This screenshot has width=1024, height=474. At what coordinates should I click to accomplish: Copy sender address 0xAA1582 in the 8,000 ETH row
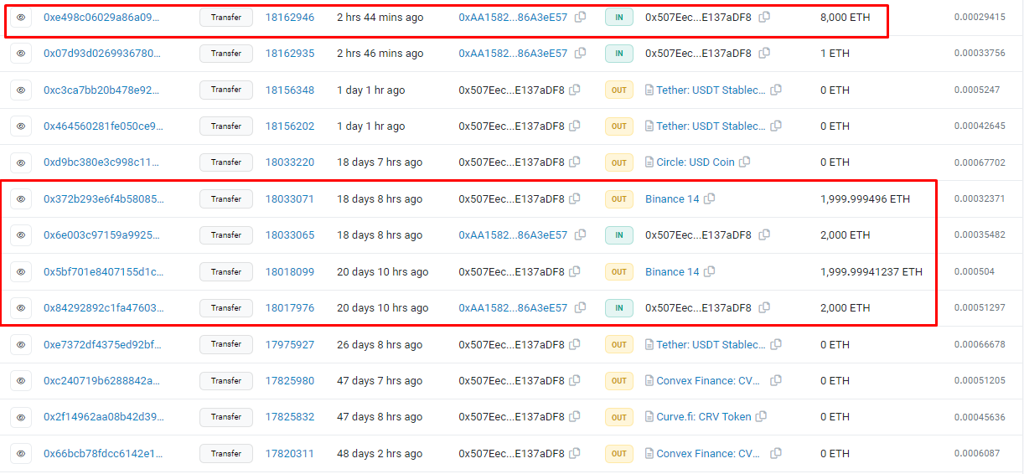(x=580, y=17)
